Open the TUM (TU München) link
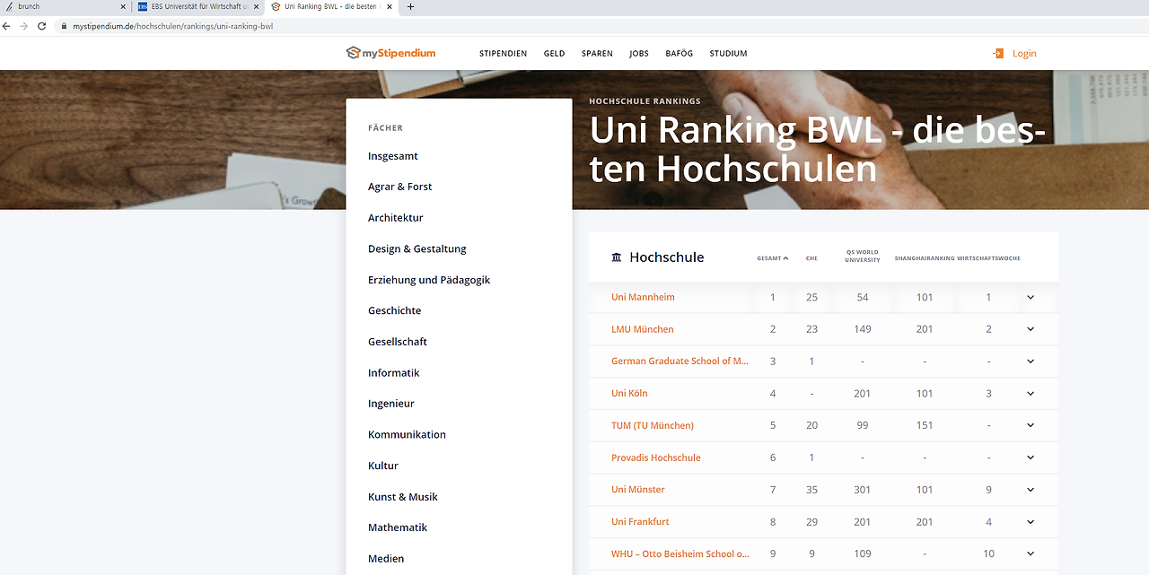This screenshot has width=1149, height=575. pyautogui.click(x=653, y=425)
